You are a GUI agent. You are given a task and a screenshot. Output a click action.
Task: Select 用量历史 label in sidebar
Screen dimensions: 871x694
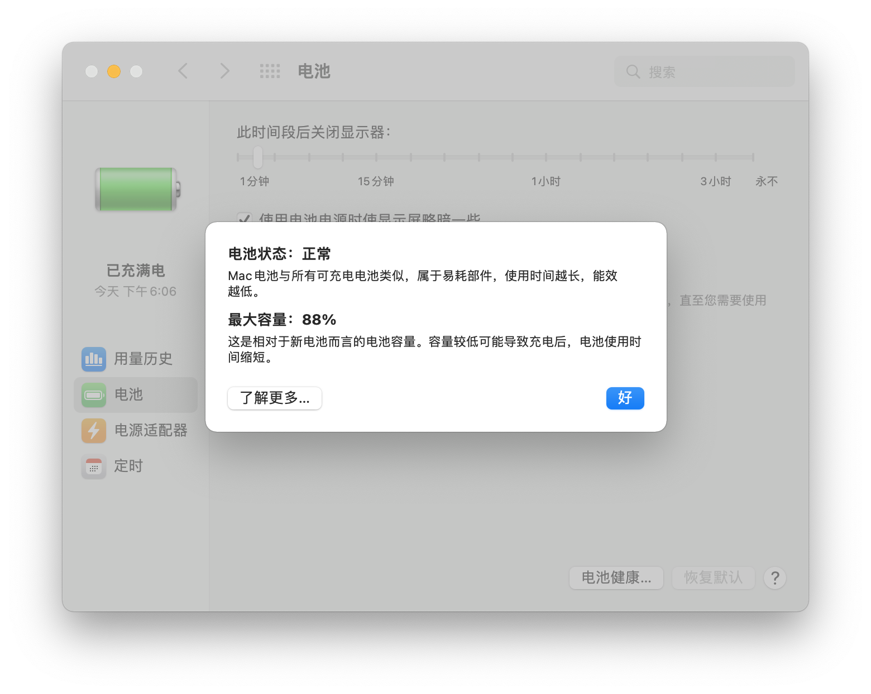(x=143, y=359)
